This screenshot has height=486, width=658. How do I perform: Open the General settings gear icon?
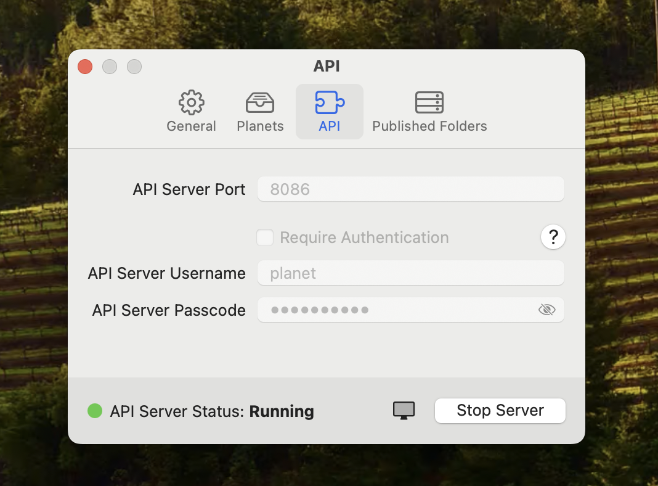click(x=191, y=102)
